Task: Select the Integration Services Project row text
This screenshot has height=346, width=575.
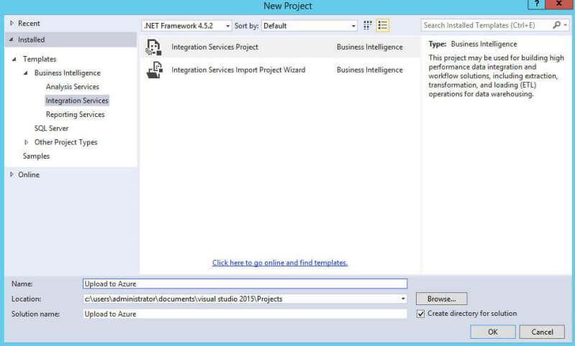Action: [x=215, y=47]
